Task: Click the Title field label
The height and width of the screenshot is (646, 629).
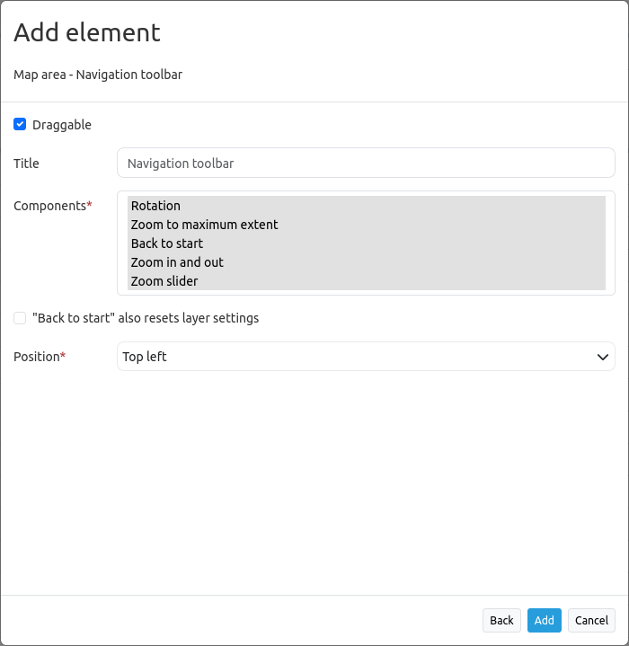Action: [x=26, y=164]
